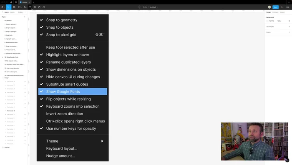292x165 pixels.
Task: Switch to the Design tab
Action: [x=268, y=12]
